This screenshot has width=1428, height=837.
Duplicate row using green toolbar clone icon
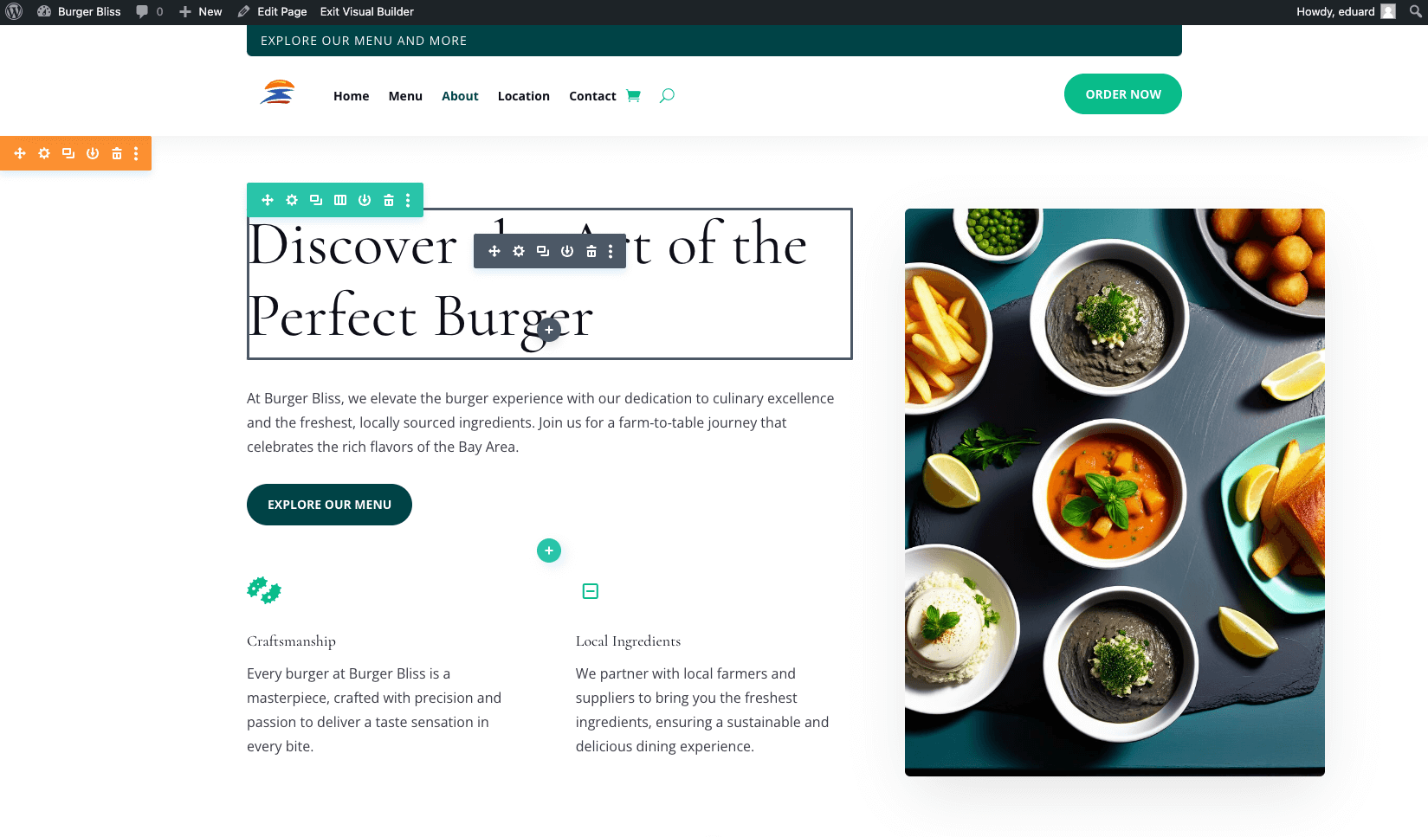tap(316, 200)
